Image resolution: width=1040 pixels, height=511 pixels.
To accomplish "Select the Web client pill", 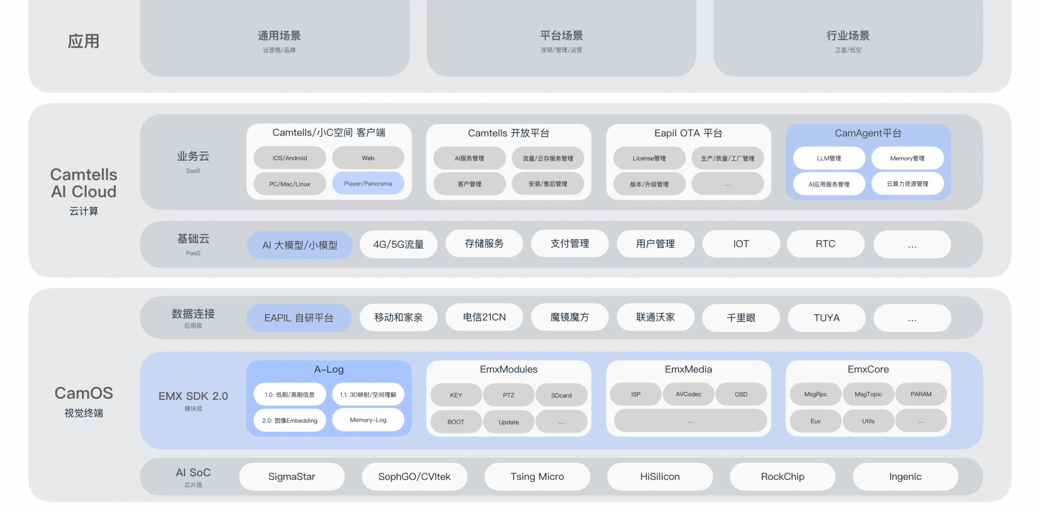I will pyautogui.click(x=368, y=158).
